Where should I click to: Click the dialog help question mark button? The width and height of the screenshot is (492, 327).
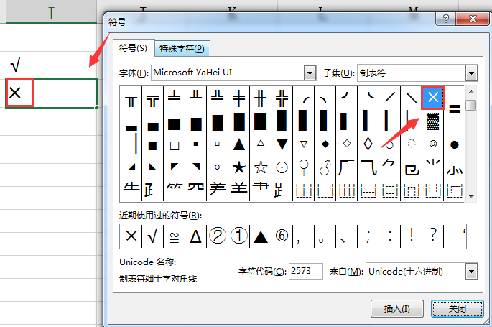pyautogui.click(x=446, y=19)
